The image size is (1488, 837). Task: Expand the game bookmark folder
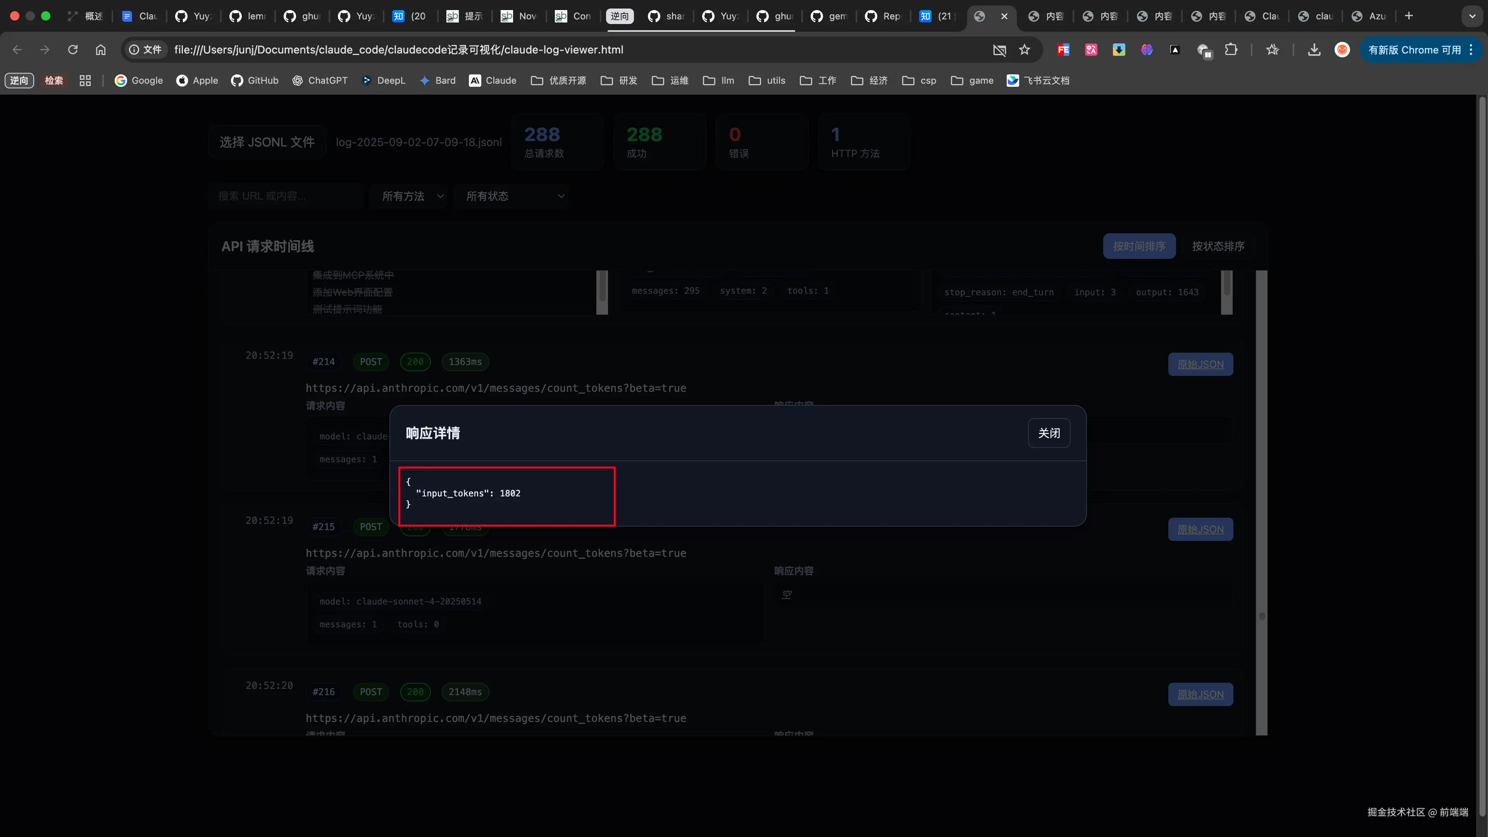972,80
